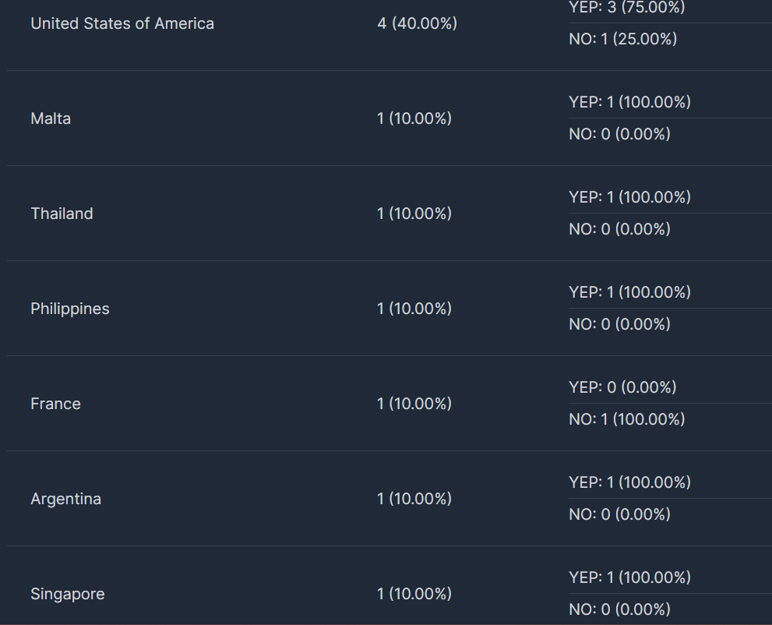The width and height of the screenshot is (772, 625).
Task: Click Singapore's 1 (10.00%) response count
Action: [414, 594]
